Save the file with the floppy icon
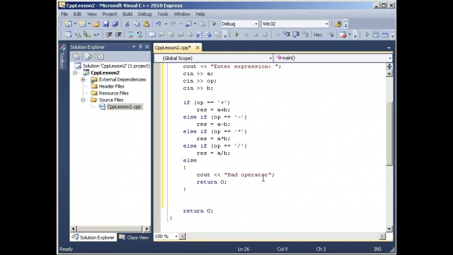Viewport: 453px width, 255px height. (106, 24)
